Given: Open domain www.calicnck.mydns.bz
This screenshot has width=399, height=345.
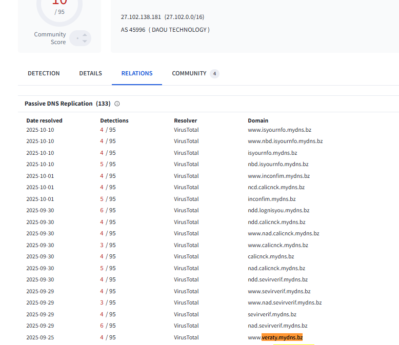Looking at the screenshot, I should [278, 245].
